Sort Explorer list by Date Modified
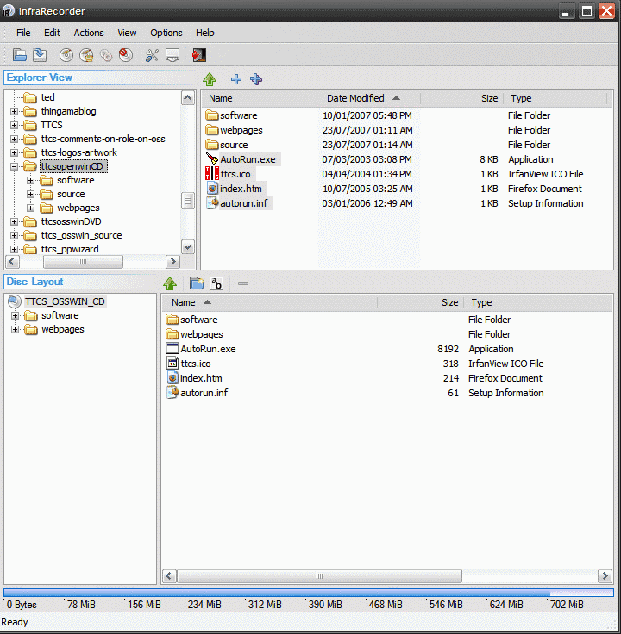 368,98
